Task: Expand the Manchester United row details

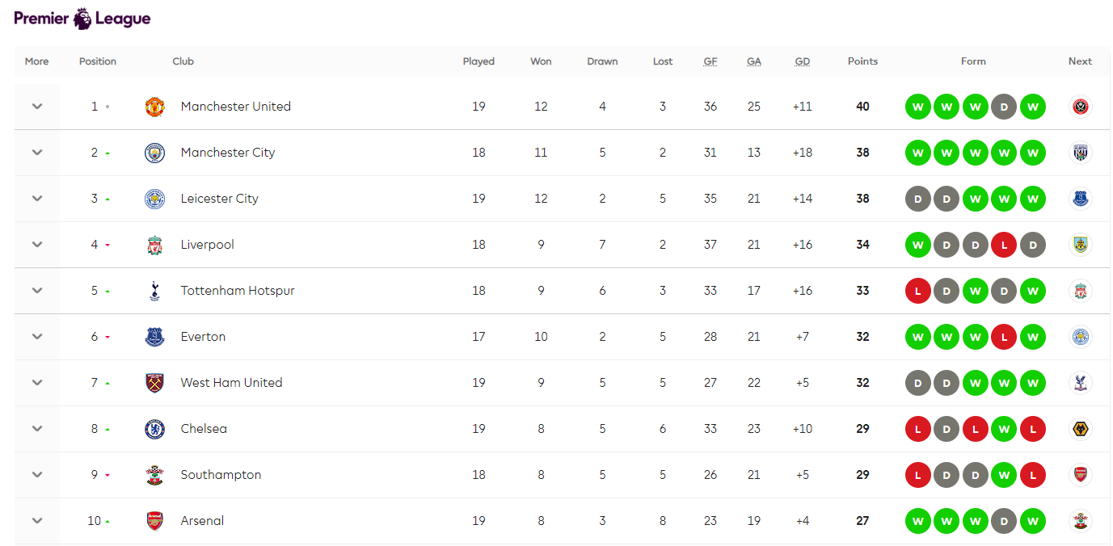Action: click(x=37, y=107)
